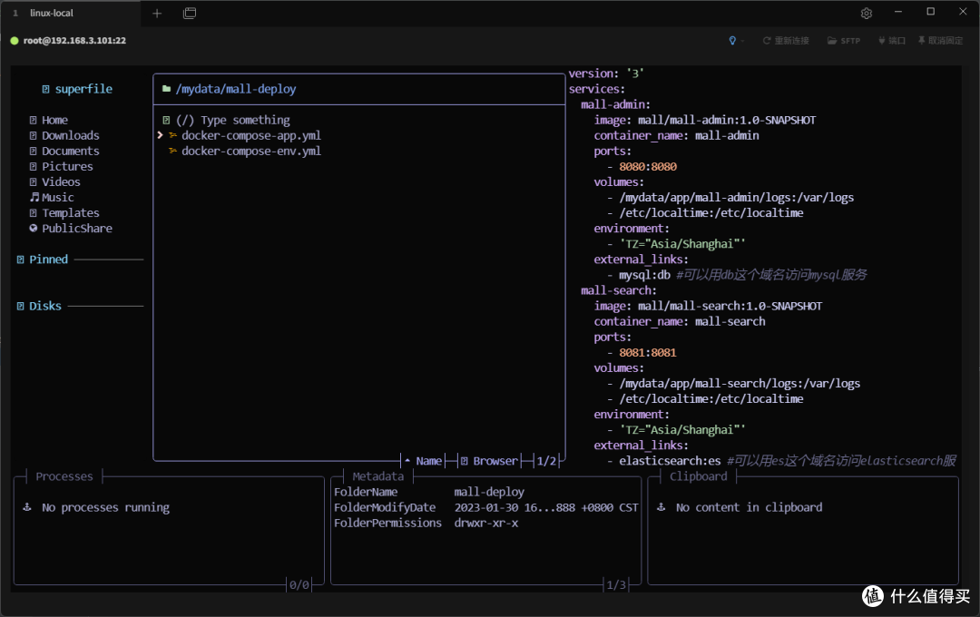Click the search field 'Type something'

245,120
